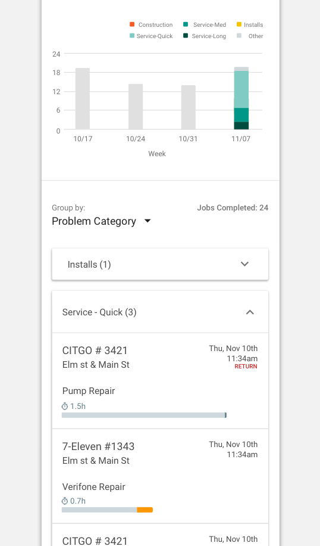The height and width of the screenshot is (546, 320).
Task: Click the Installs legend color swatch
Action: [x=239, y=24]
